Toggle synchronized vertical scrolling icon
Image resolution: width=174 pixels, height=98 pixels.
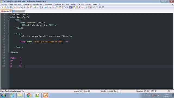click(x=57, y=7)
